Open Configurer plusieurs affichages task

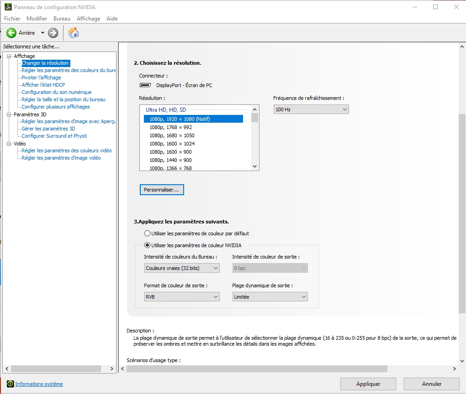[x=56, y=107]
